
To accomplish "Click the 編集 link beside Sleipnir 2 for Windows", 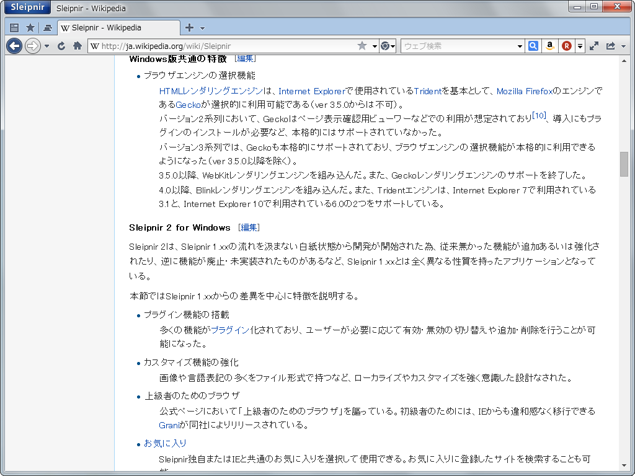I will pos(249,227).
